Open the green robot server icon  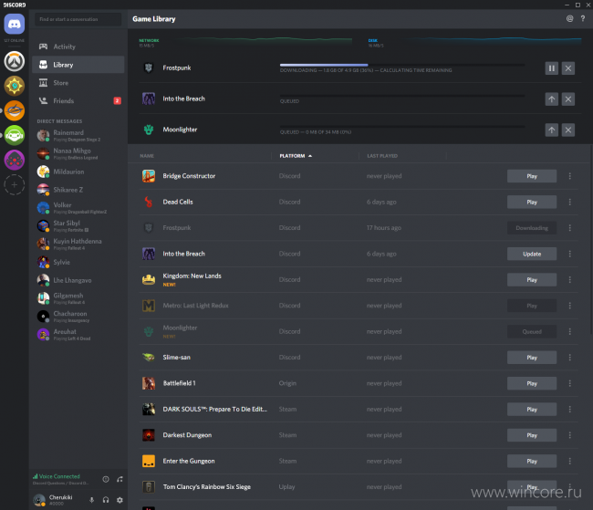click(x=15, y=135)
